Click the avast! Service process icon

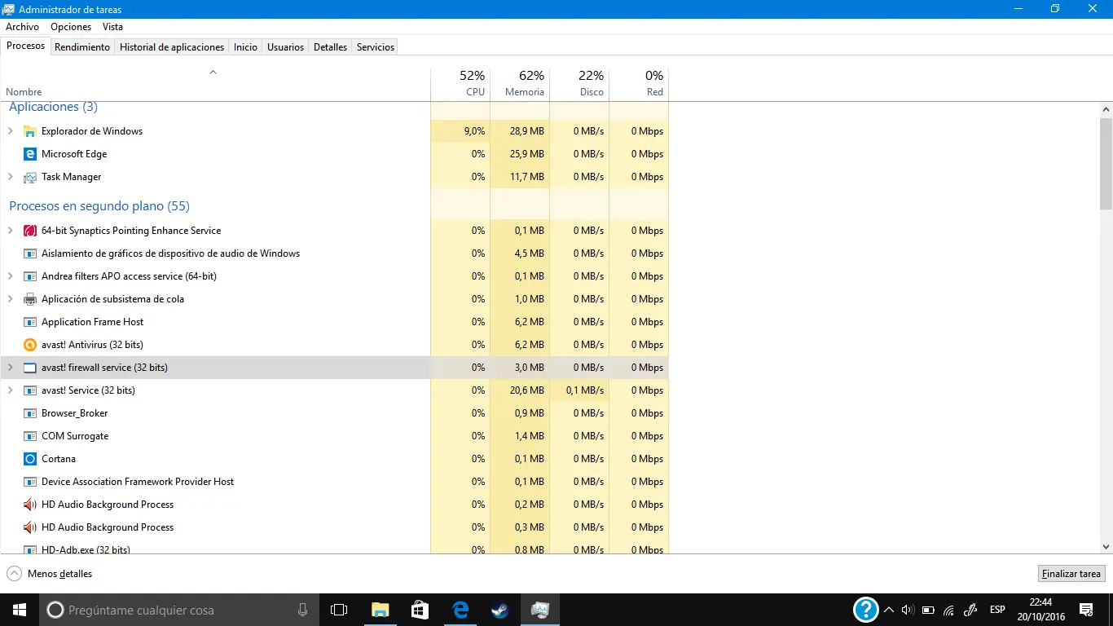click(x=30, y=390)
